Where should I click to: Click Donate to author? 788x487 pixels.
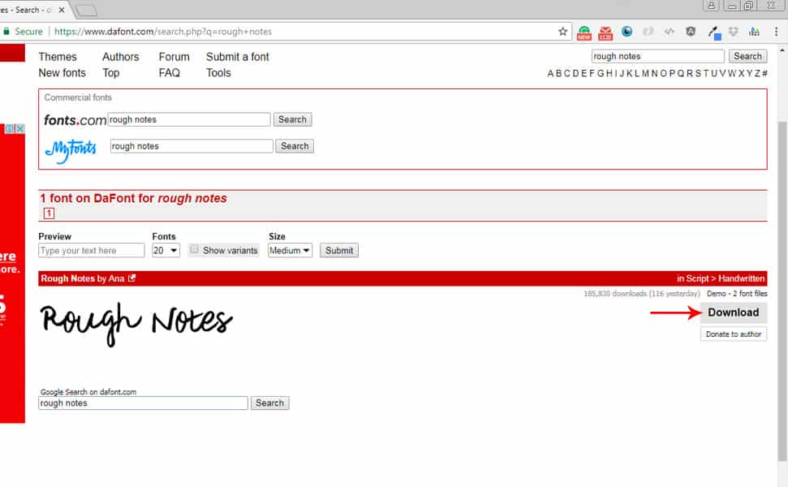tap(734, 334)
